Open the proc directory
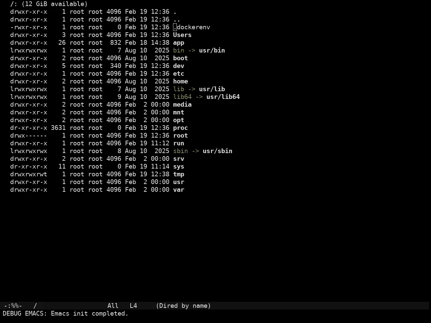 pos(180,128)
